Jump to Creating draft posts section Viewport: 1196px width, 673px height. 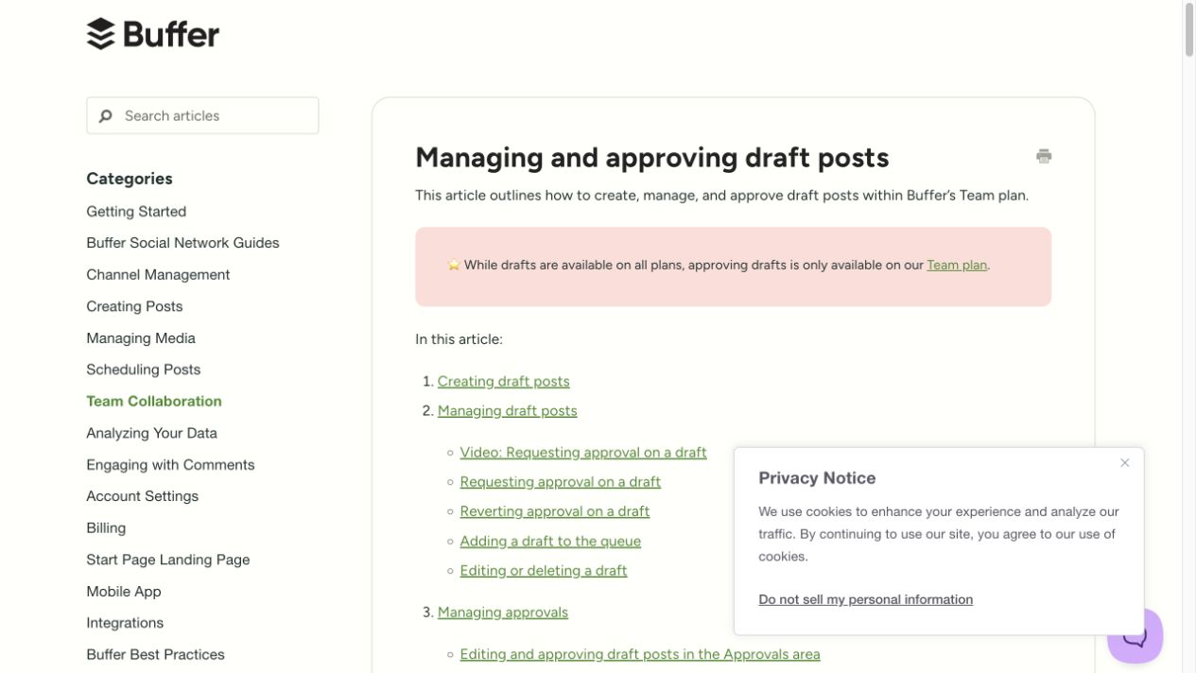504,382
